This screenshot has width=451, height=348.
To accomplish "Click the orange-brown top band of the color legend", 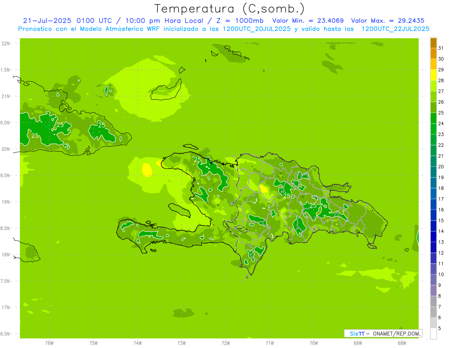I will pyautogui.click(x=433, y=42).
